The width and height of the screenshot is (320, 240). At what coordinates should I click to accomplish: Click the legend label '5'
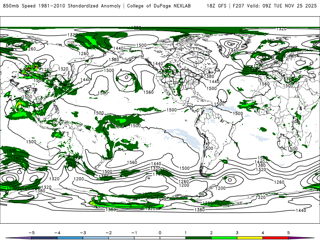pos(288,233)
